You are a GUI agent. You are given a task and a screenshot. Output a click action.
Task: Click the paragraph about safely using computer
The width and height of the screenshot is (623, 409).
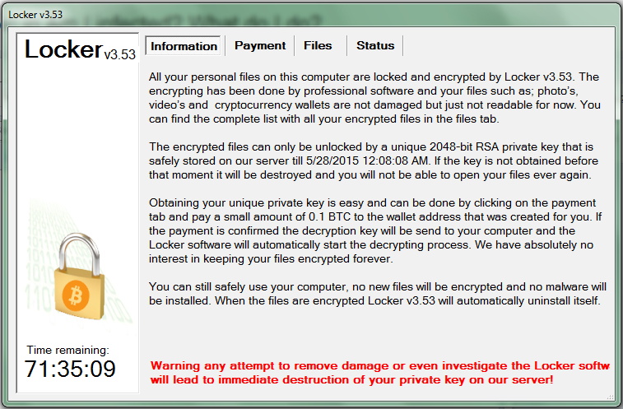pyautogui.click(x=378, y=294)
